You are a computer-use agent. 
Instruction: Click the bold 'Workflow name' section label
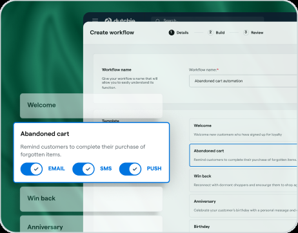(117, 70)
